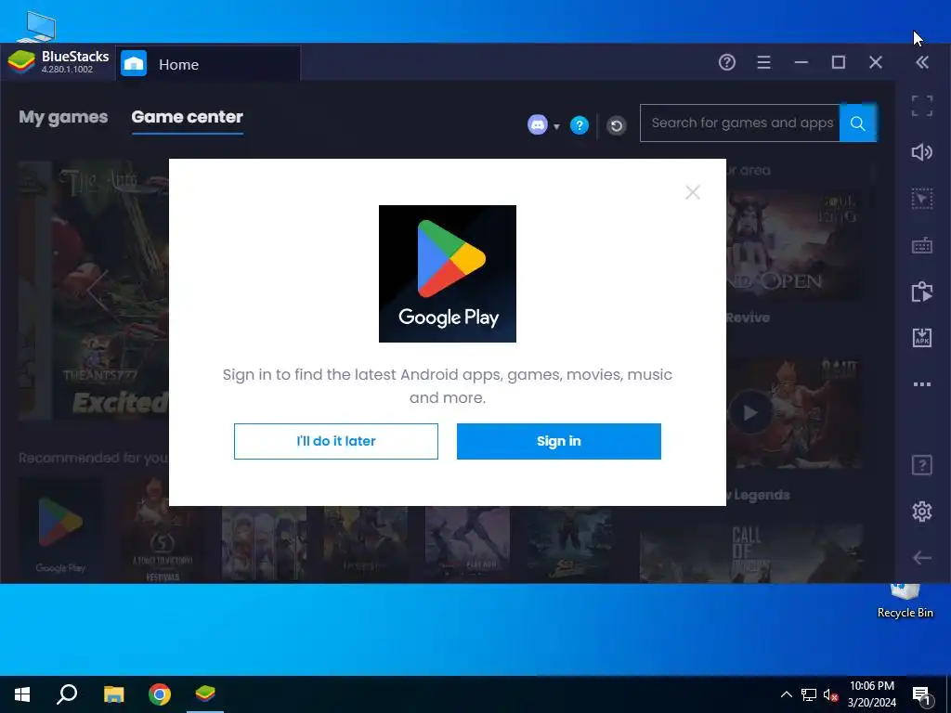Click the back arrow in sidebar
The width and height of the screenshot is (951, 713).
pos(922,558)
